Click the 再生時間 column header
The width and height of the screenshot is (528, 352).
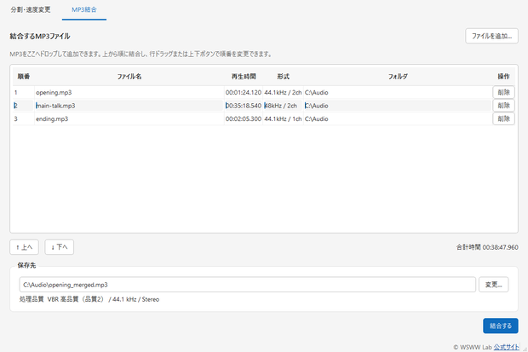244,77
